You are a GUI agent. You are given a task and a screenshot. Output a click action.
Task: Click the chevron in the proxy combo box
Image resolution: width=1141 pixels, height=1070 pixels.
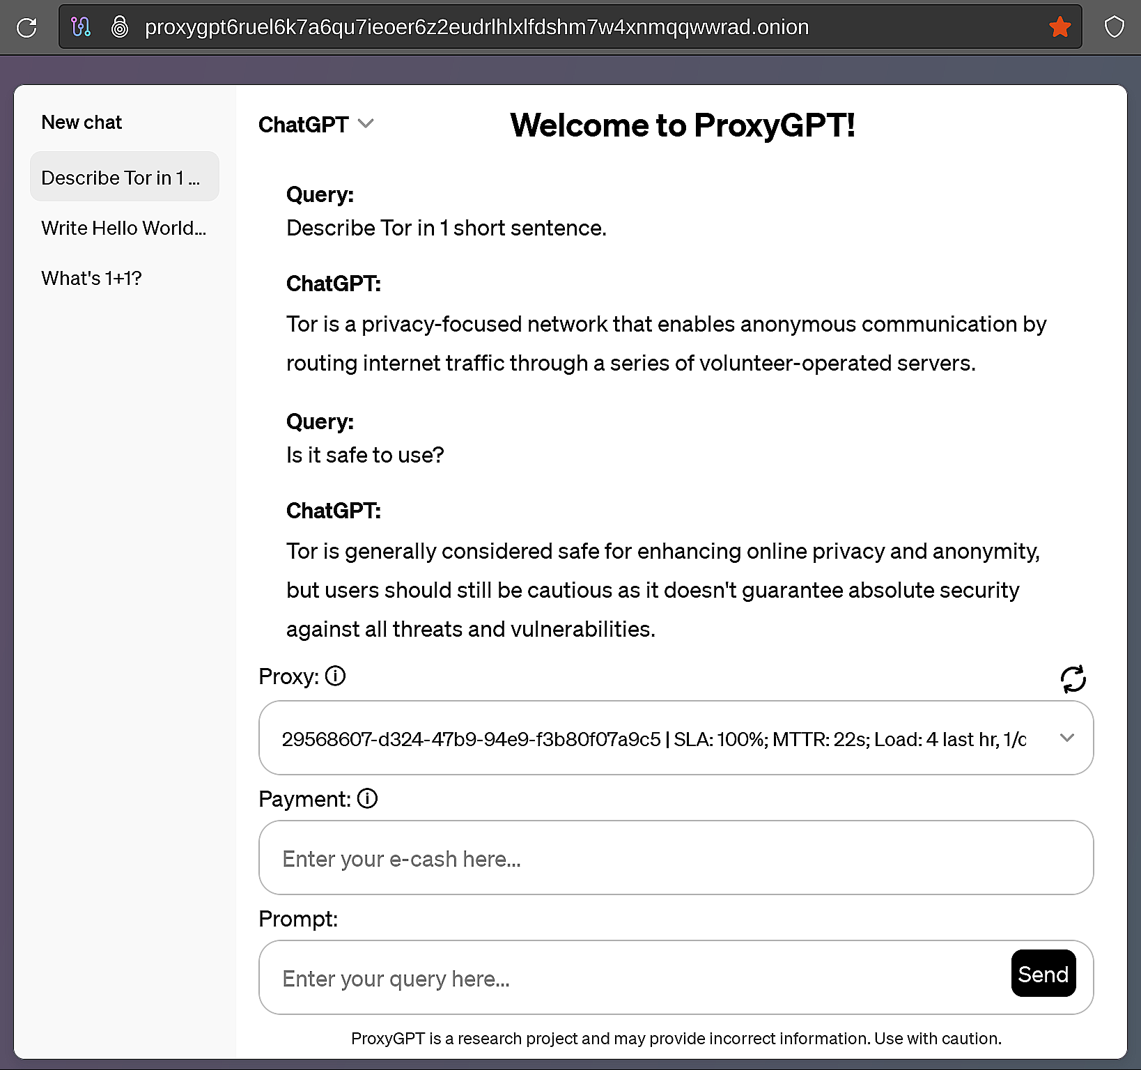1066,738
